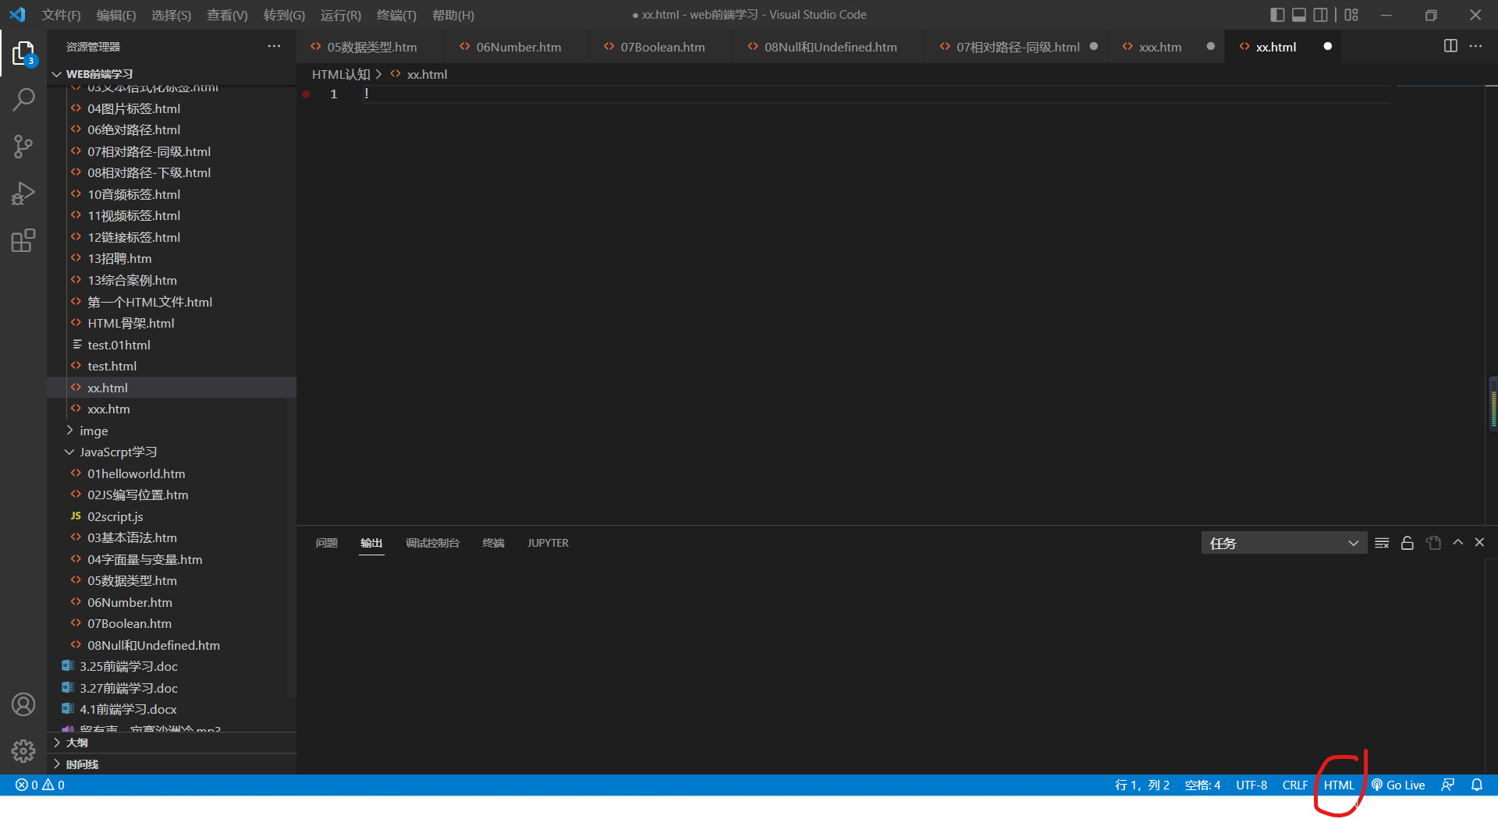The image size is (1498, 819).
Task: Click the editor vertical scrollbar overview ruler
Action: (x=1491, y=304)
